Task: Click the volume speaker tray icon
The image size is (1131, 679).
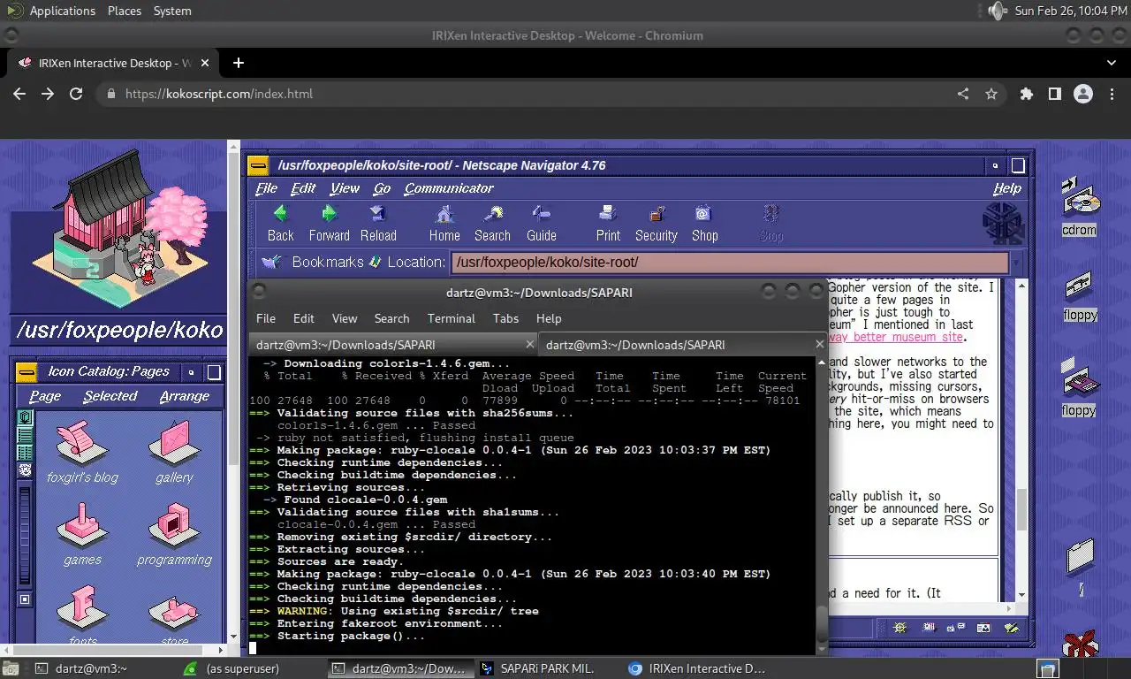Action: pos(997,11)
